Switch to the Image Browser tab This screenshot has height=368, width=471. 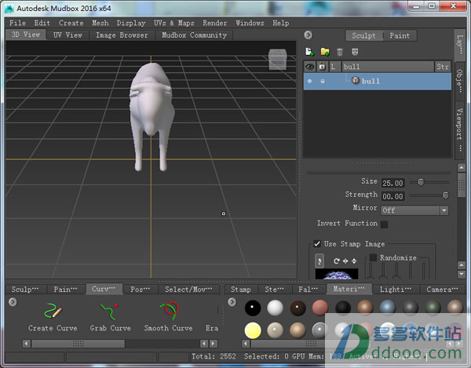pyautogui.click(x=122, y=35)
